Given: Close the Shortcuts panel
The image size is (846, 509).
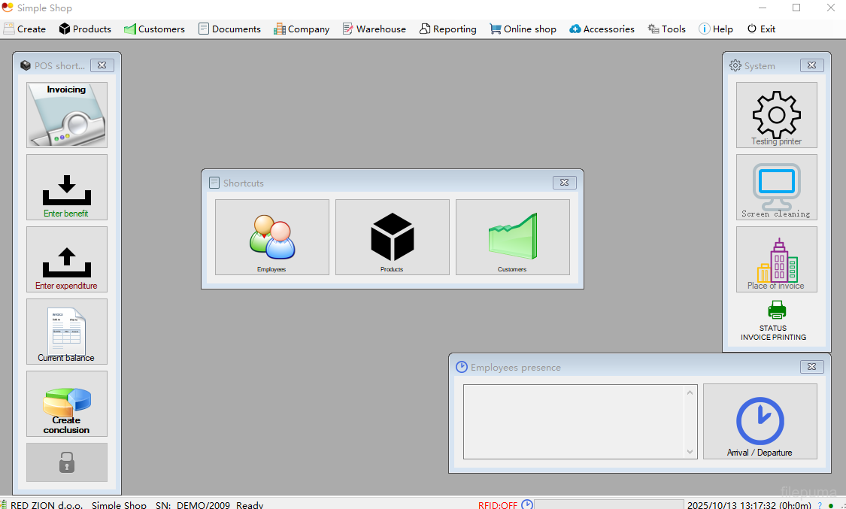Looking at the screenshot, I should [x=565, y=183].
